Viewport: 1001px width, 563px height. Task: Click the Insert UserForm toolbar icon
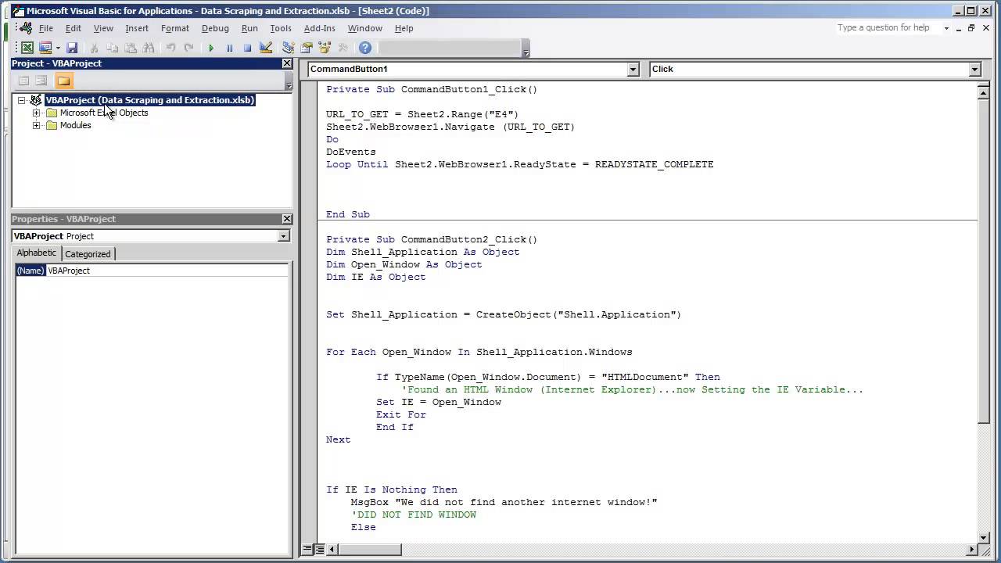pyautogui.click(x=45, y=48)
